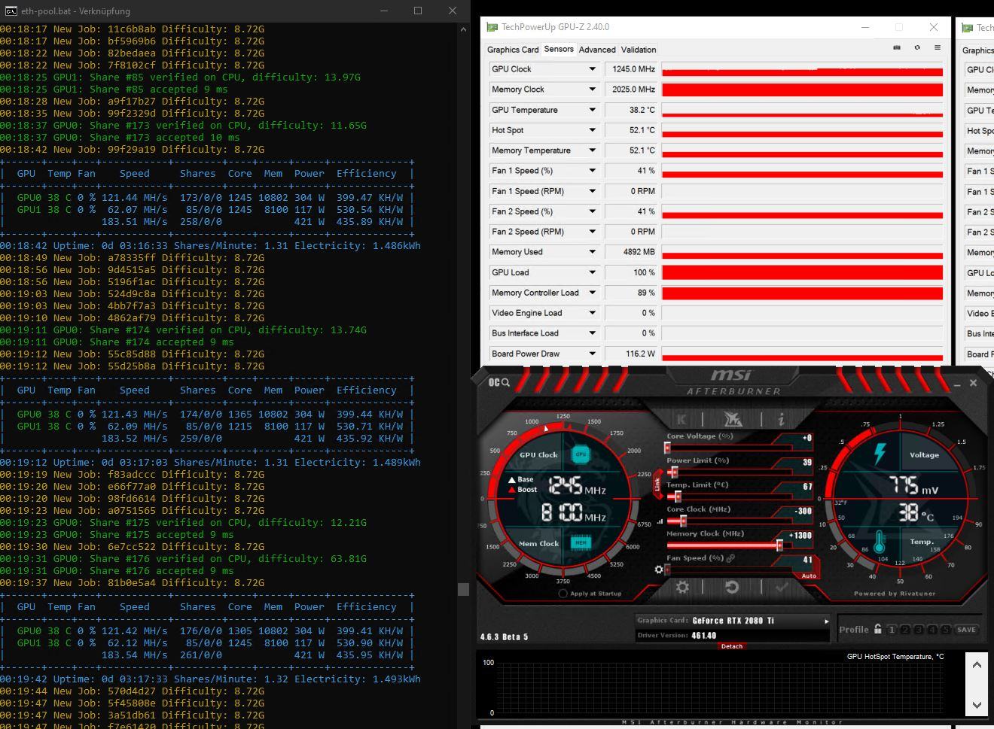
Task: Select profile slot 5
Action: [946, 630]
